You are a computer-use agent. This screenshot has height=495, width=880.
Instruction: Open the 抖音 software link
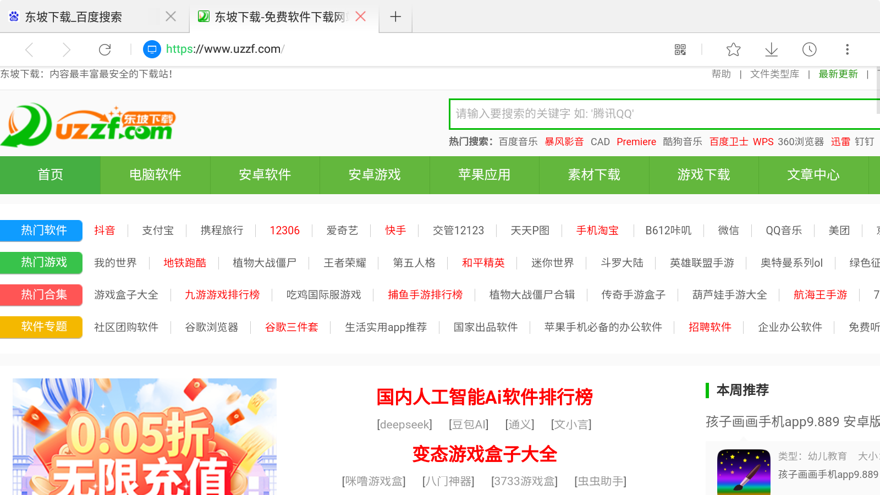tap(105, 230)
